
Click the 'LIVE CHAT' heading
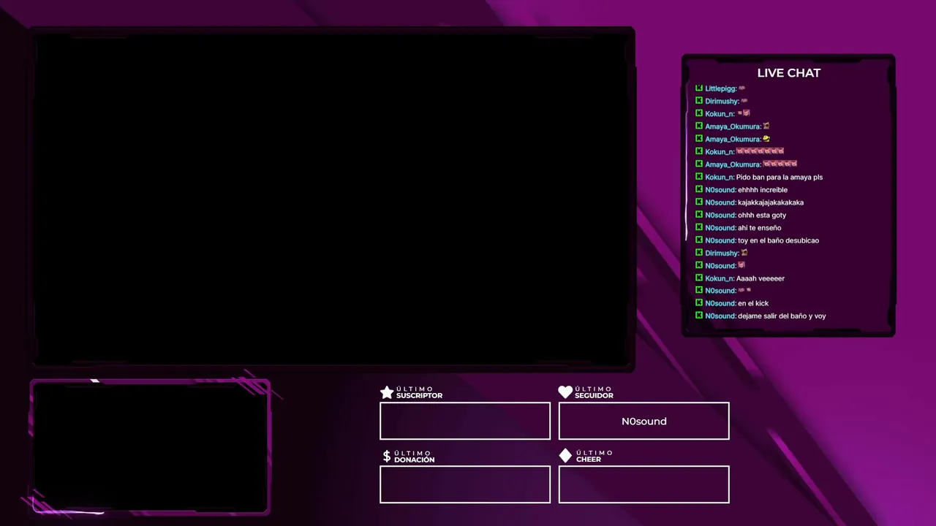coord(789,73)
